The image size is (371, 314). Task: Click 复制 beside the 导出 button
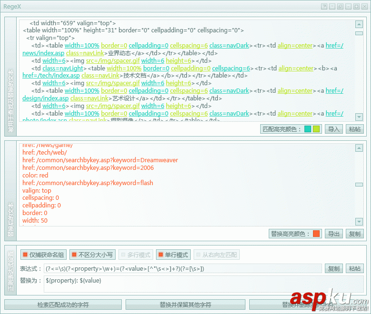click(x=355, y=234)
